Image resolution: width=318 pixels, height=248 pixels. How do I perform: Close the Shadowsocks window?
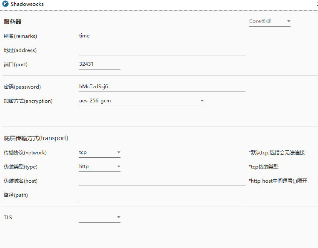coord(317,4)
